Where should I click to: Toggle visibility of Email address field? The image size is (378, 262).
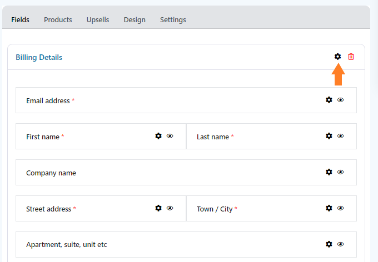[x=340, y=100]
